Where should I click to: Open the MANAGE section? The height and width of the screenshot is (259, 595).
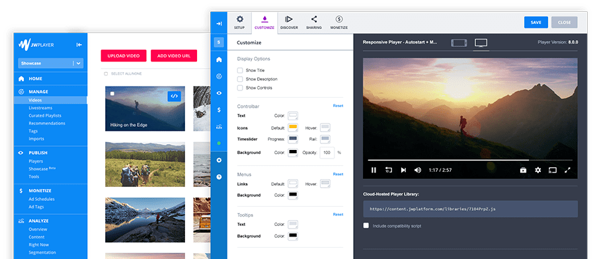[38, 91]
